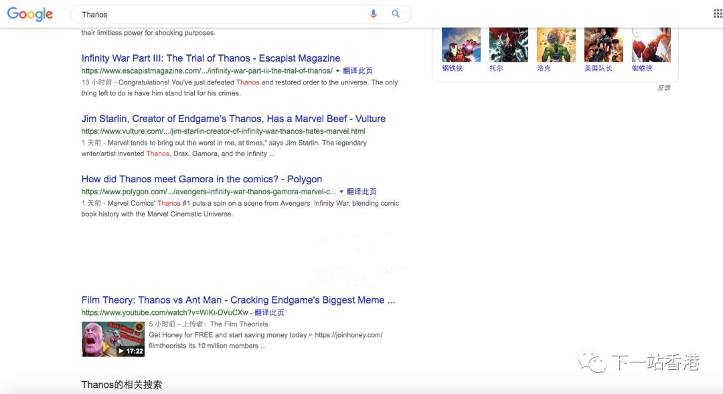Click the youtube.com watch green URL
Screen dimensions: 723x394
pos(165,312)
